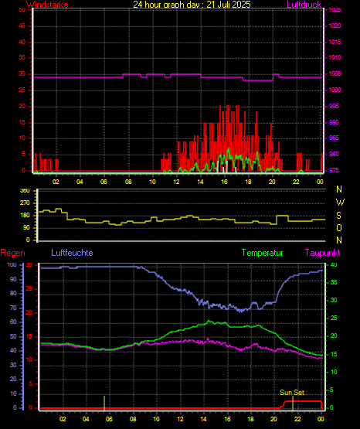Screen dimensions: 360x429
Task: Click the 1015 value on the pressure axis
Action: (335, 42)
